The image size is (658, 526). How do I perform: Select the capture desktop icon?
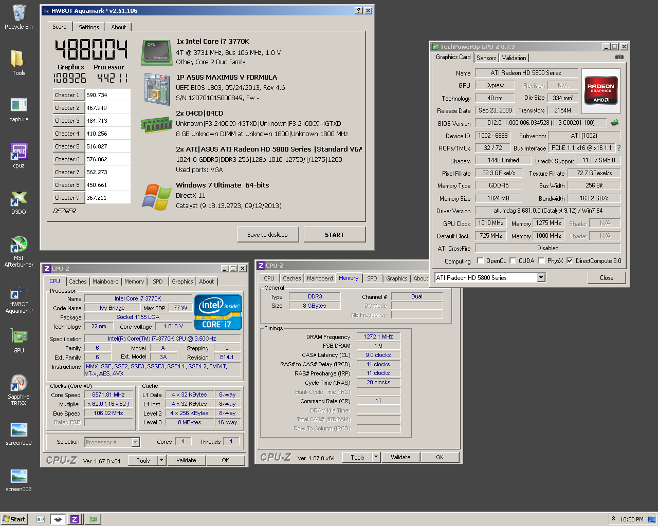[x=19, y=109]
